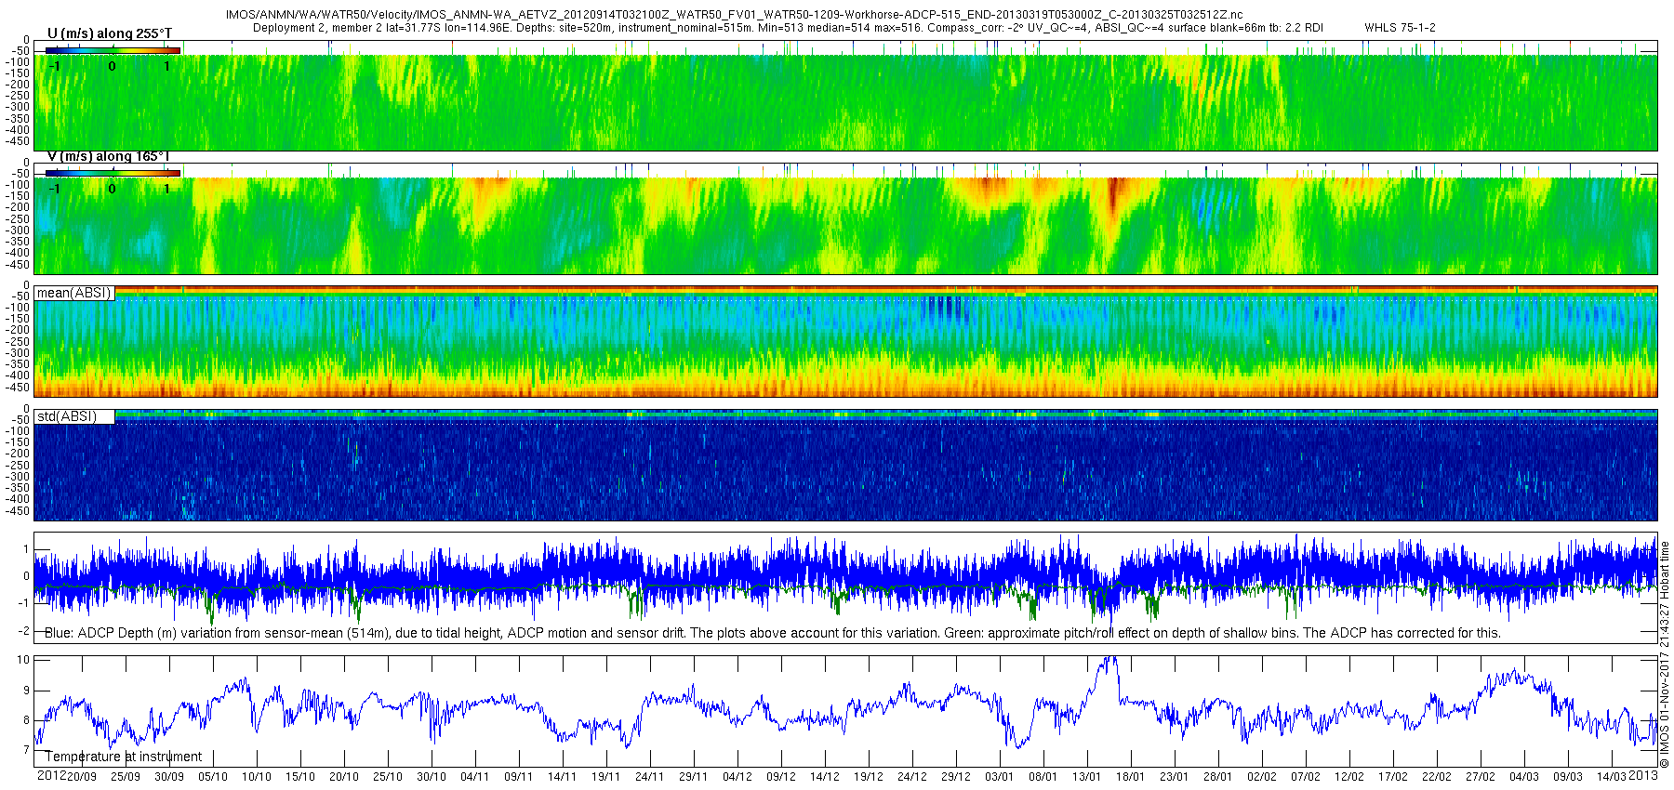Screen dimensions: 1674x790
Task: Click the '15/10' date tick label
Action: tap(300, 777)
